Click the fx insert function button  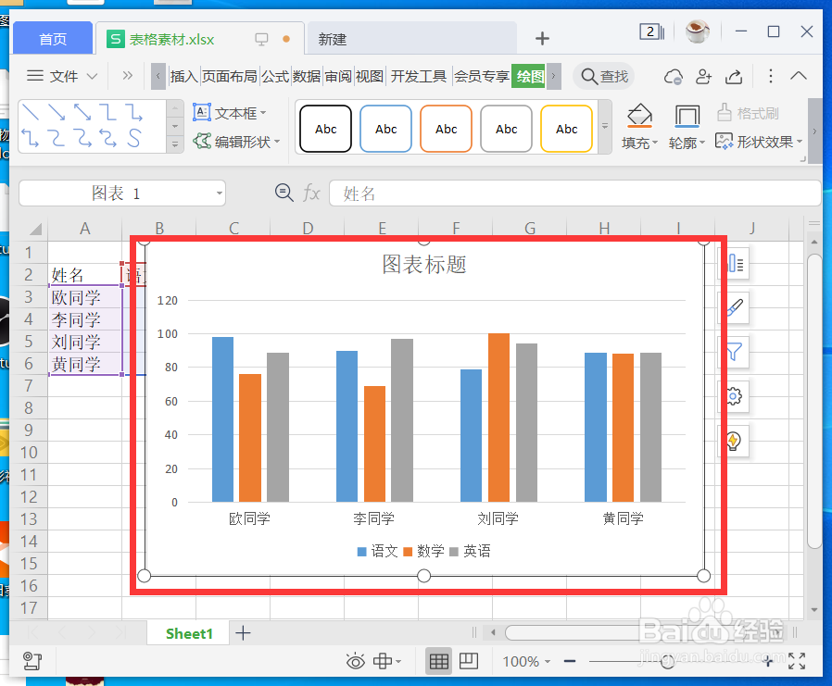(311, 193)
